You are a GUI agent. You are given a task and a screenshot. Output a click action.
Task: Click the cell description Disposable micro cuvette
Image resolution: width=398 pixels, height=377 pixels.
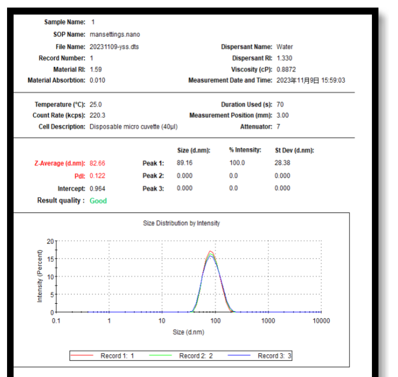coord(133,127)
